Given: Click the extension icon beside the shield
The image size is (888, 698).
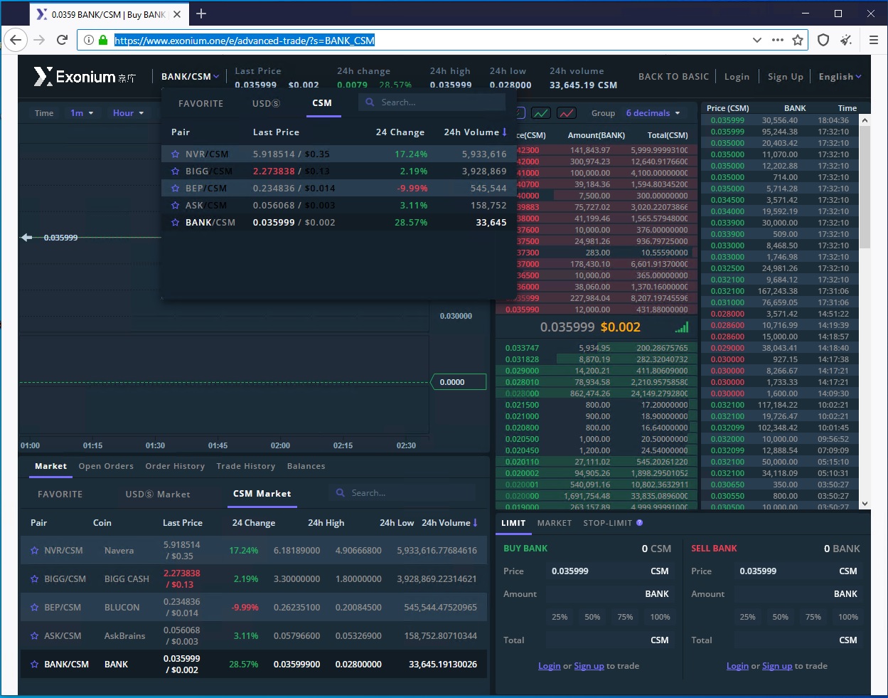Looking at the screenshot, I should (x=846, y=40).
